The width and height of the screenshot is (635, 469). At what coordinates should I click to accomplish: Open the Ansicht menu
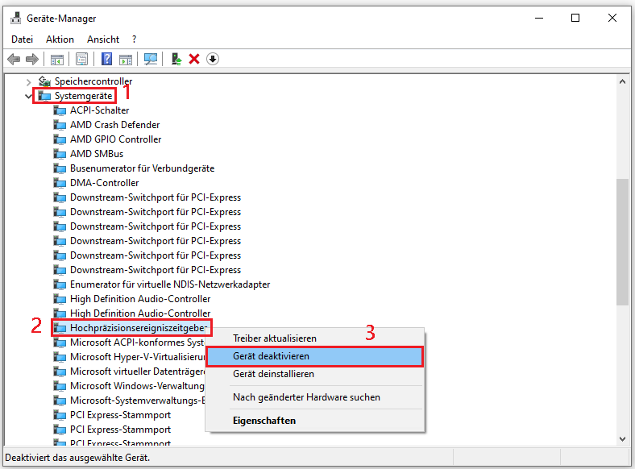(x=103, y=39)
